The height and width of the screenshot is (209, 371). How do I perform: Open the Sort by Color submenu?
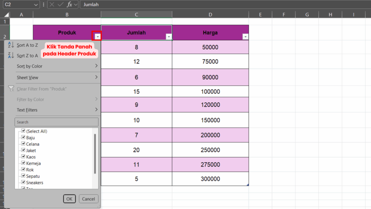tap(57, 66)
